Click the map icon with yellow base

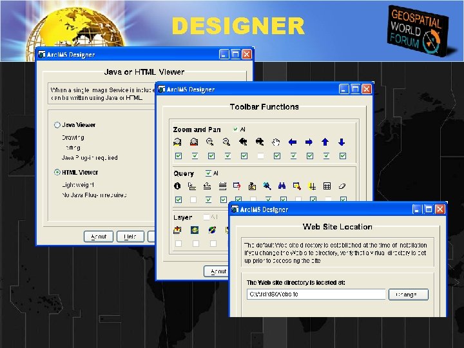tap(177, 142)
